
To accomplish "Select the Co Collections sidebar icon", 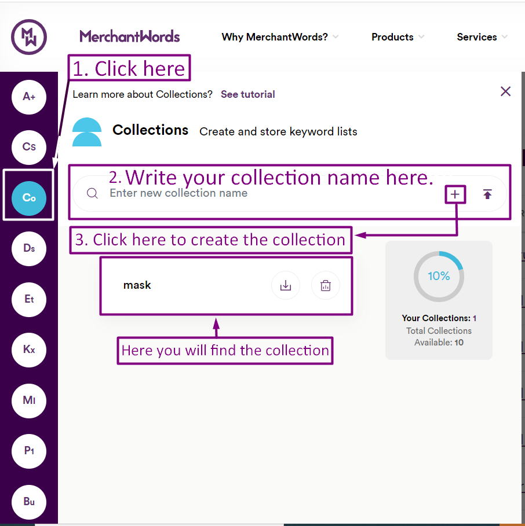I will pos(29,198).
